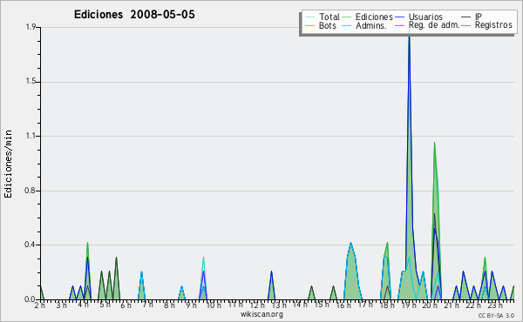This screenshot has width=523, height=322.
Task: Click the '19 h' x-axis label
Action: pyautogui.click(x=409, y=305)
